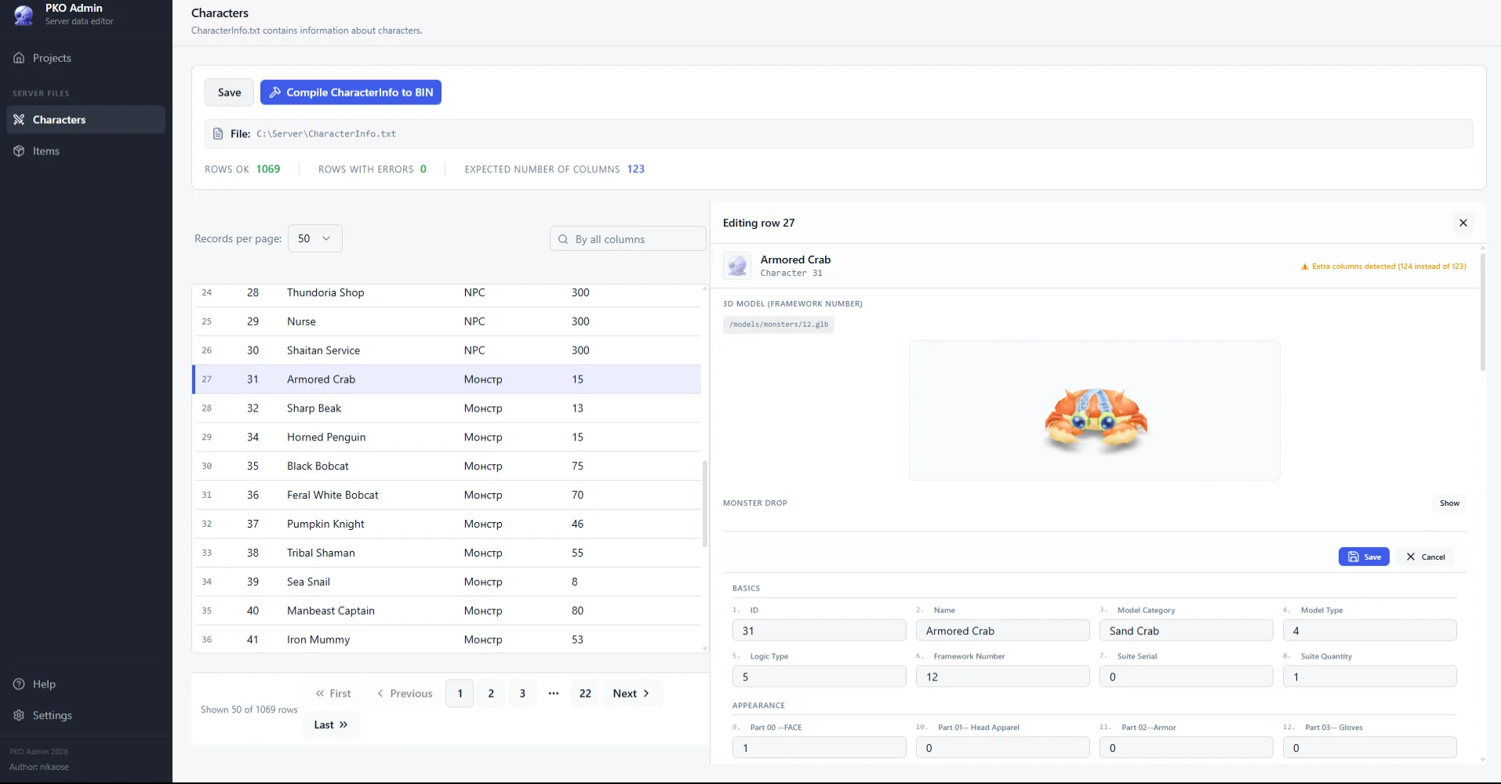Click the search By all columns field
This screenshot has width=1501, height=784.
pyautogui.click(x=635, y=239)
